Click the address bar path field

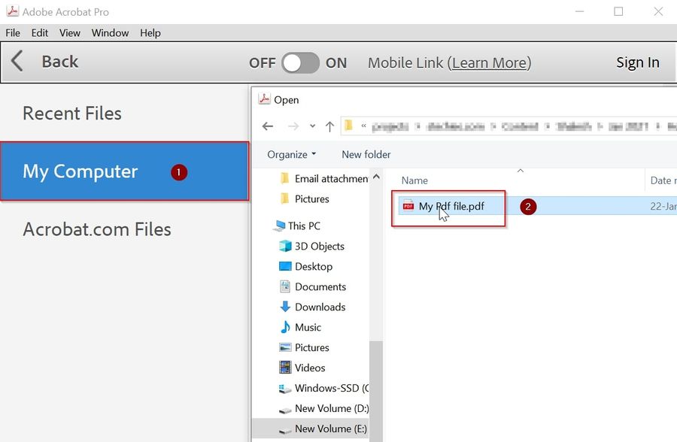(x=509, y=126)
